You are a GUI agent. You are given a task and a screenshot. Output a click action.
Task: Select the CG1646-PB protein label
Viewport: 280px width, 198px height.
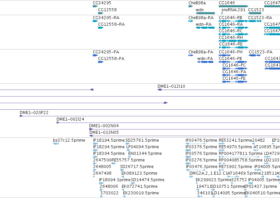(230, 59)
